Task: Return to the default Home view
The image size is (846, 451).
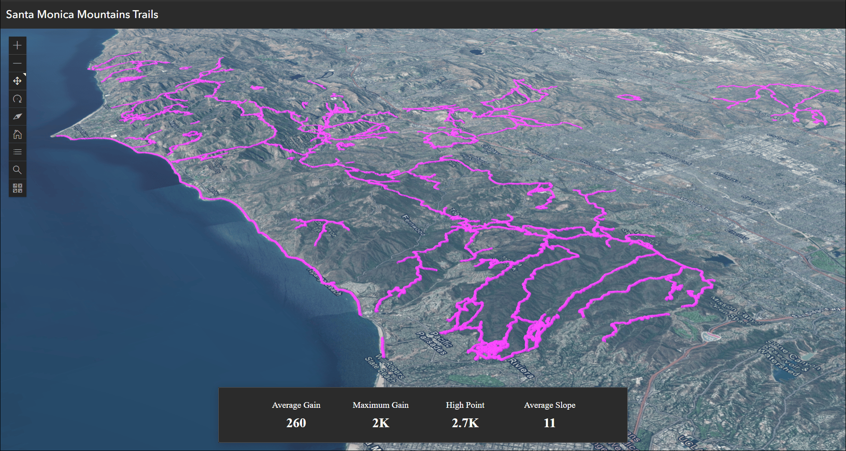Action: coord(17,134)
